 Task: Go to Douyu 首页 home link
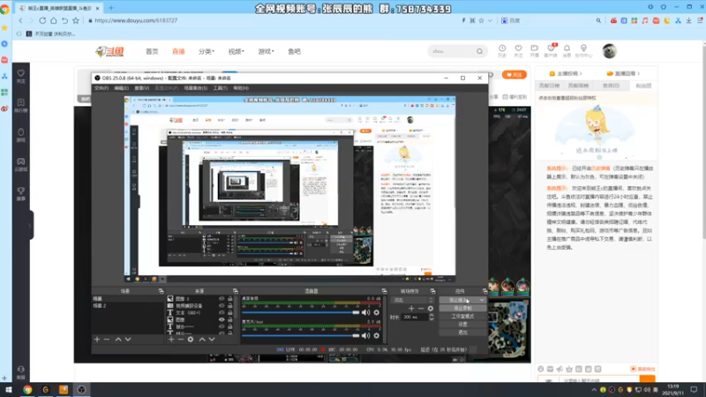[152, 51]
